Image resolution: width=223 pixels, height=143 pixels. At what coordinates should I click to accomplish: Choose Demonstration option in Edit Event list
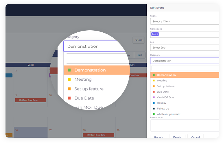click(x=166, y=75)
